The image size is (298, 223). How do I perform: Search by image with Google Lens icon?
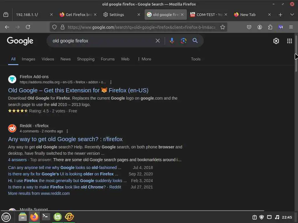183,41
